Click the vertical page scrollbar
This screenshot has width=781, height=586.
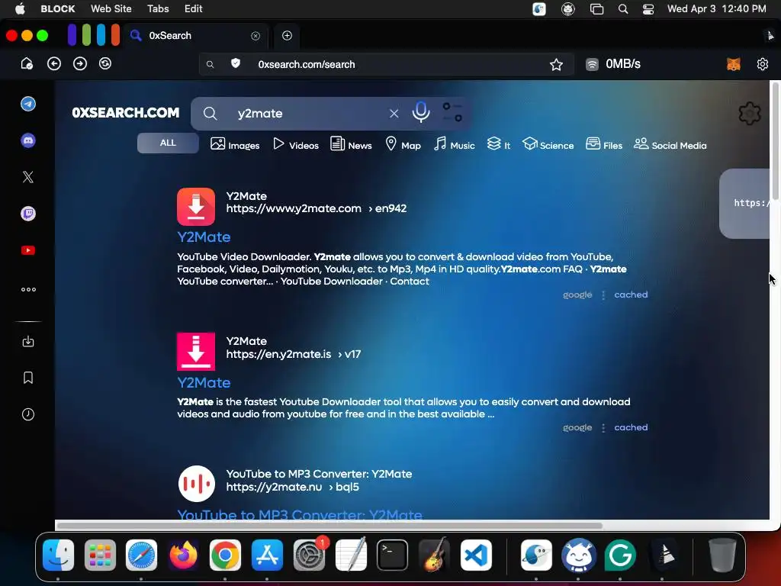point(775,142)
